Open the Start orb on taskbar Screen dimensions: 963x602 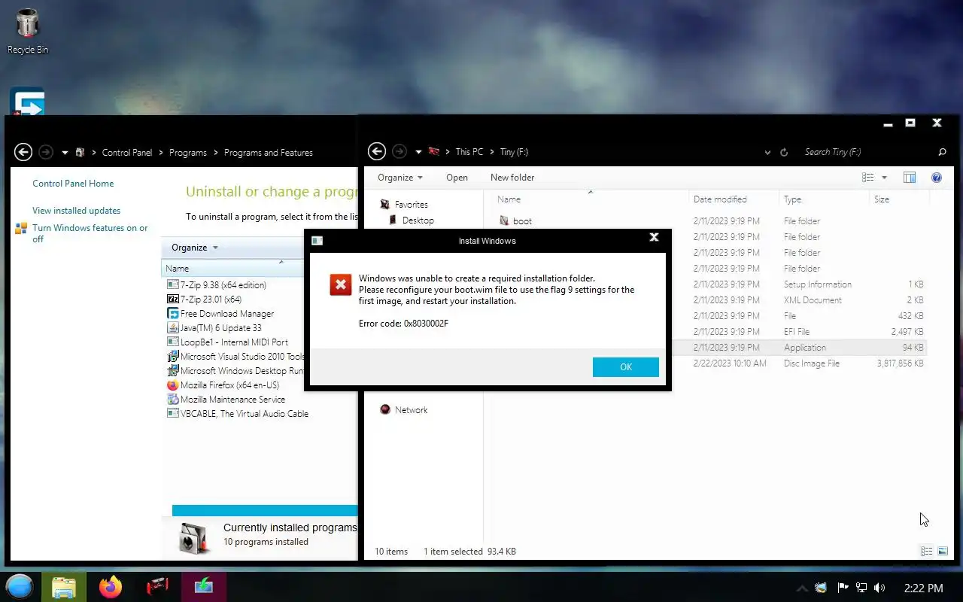[19, 586]
